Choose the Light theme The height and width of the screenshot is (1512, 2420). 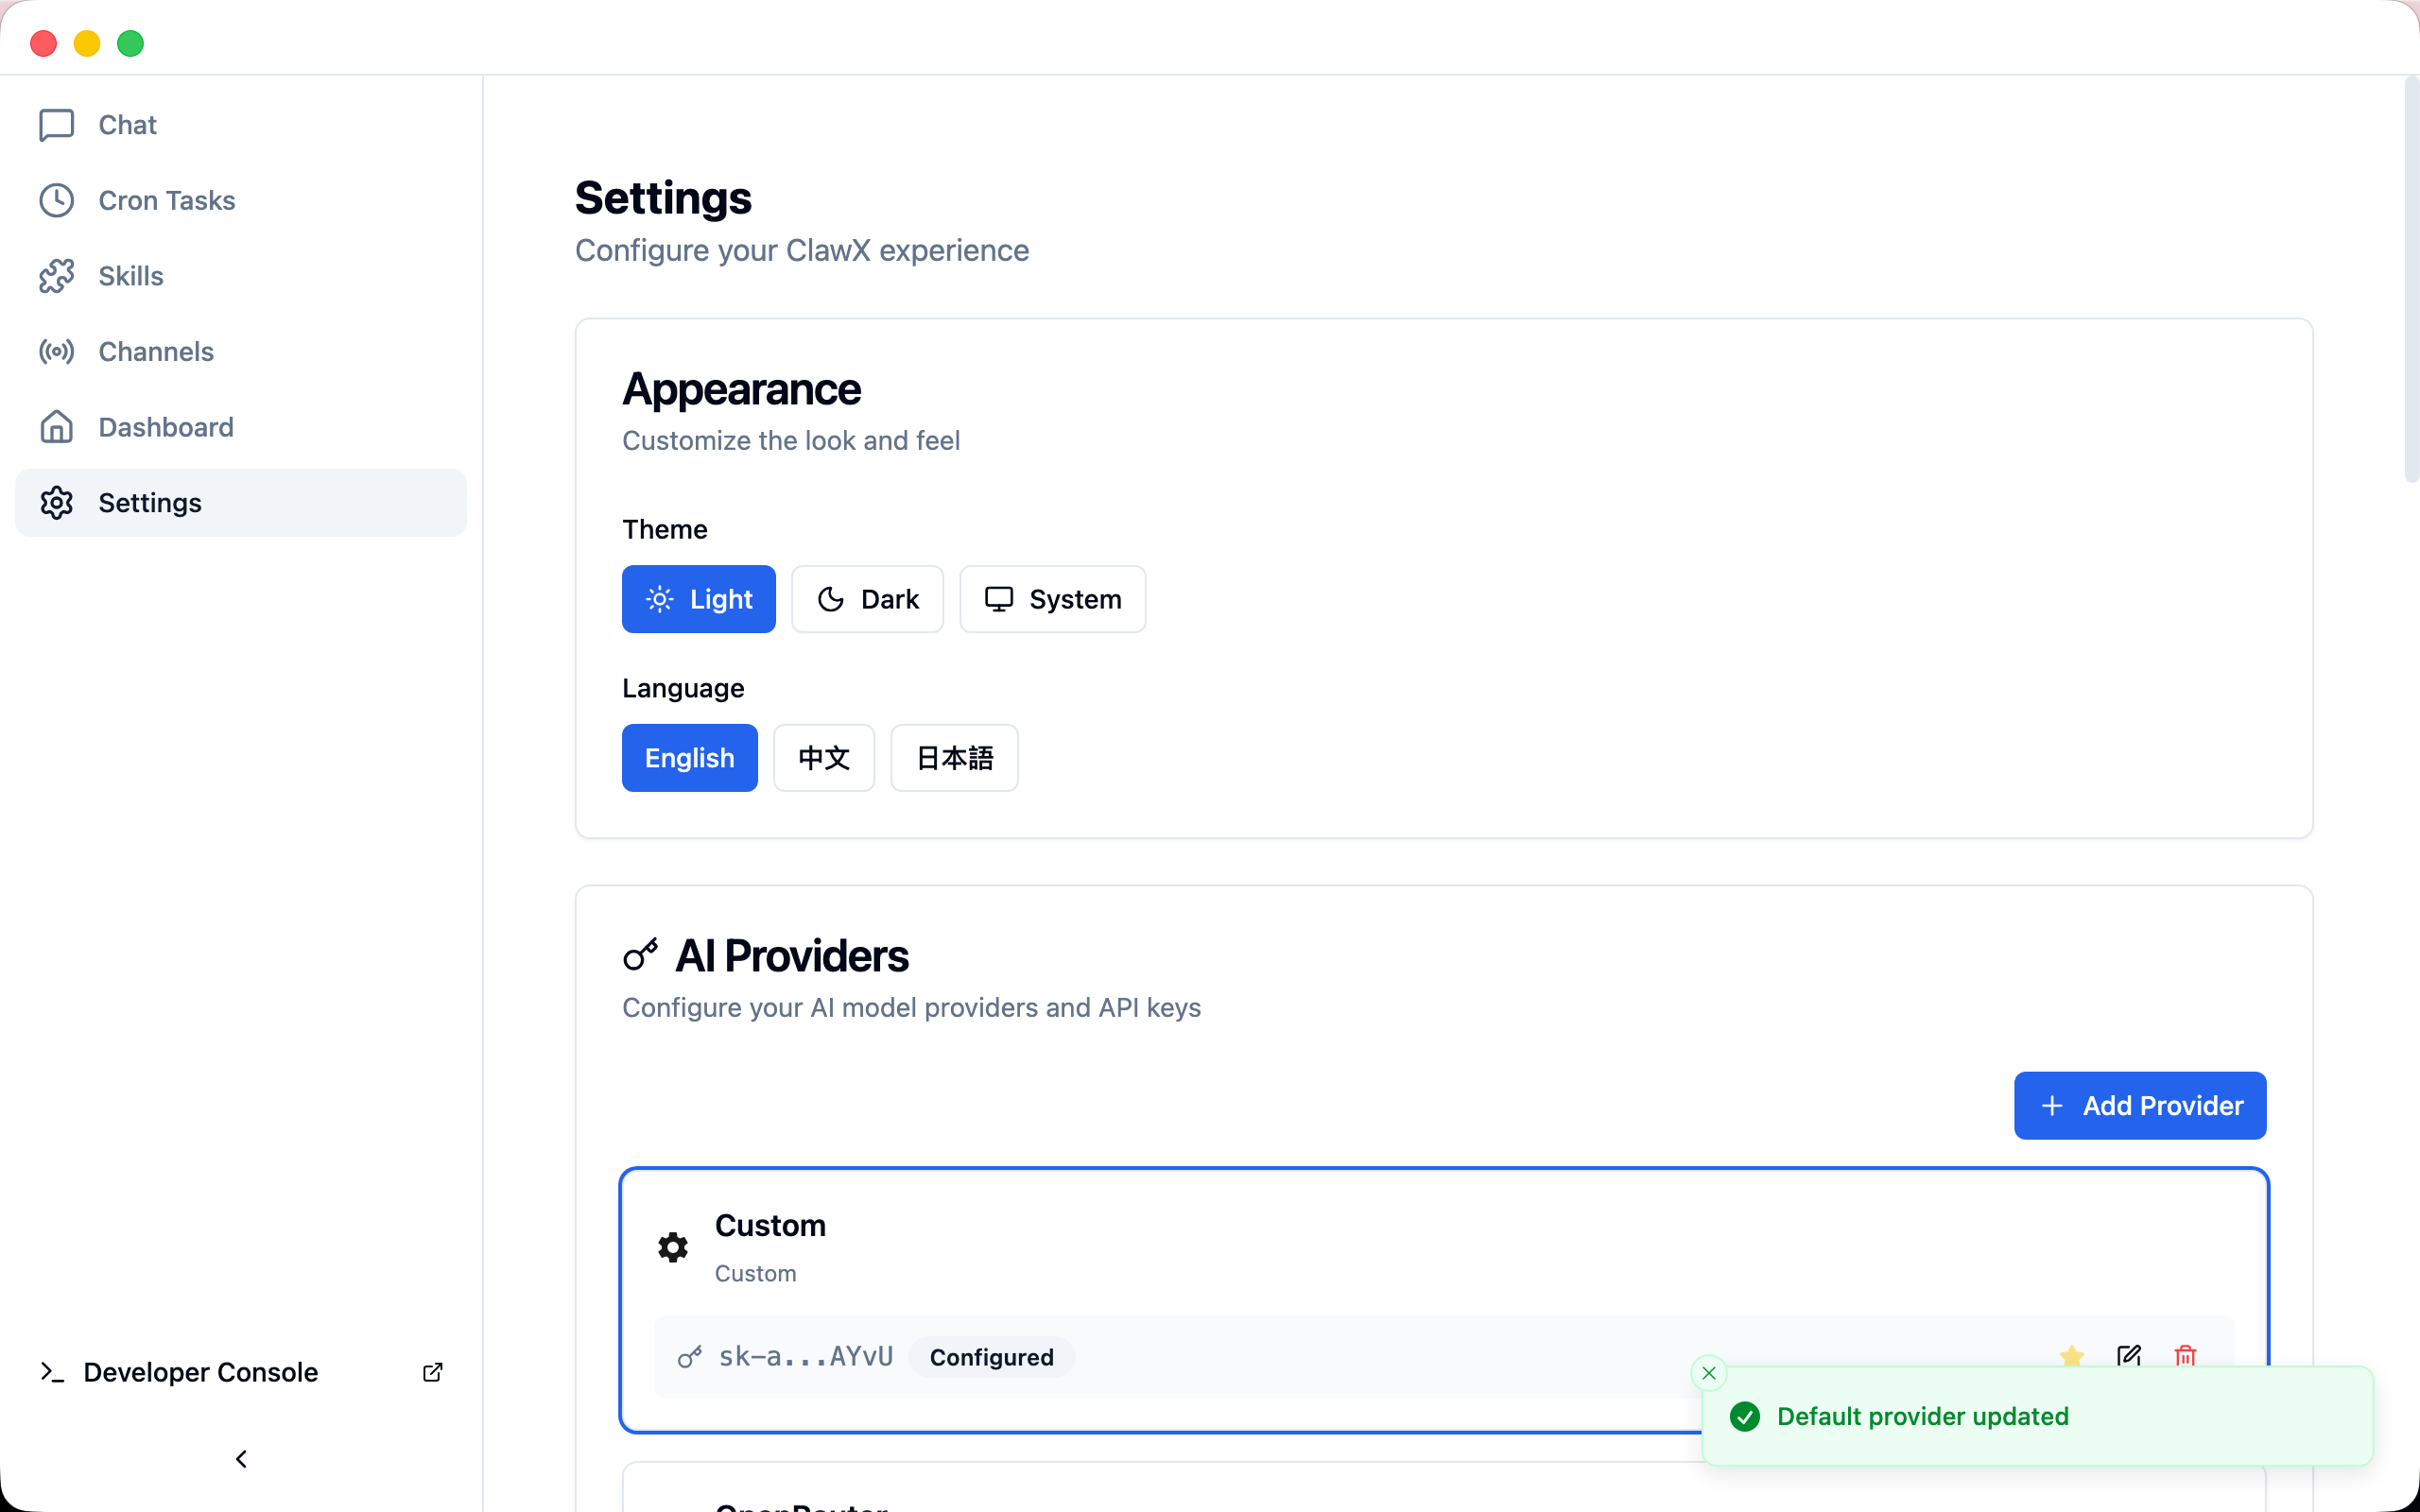tap(698, 599)
